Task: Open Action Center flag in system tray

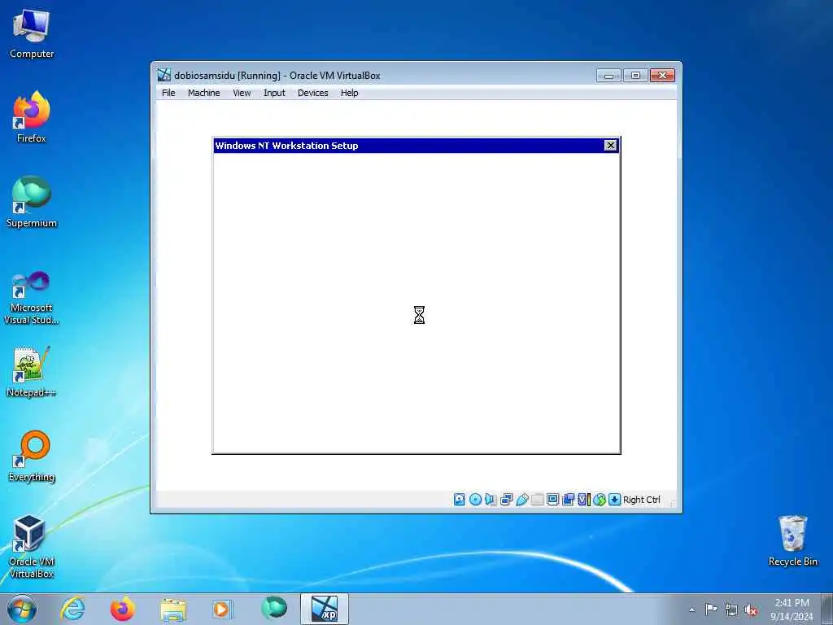Action: pyautogui.click(x=711, y=610)
